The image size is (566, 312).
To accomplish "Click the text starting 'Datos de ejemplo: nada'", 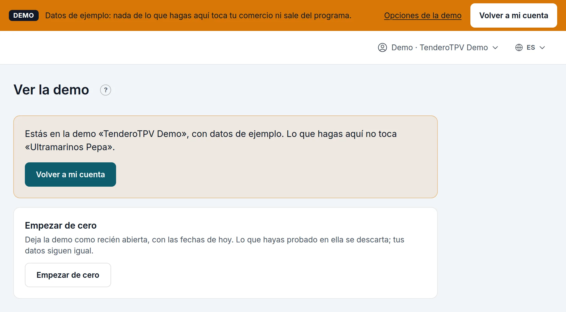I will pos(198,15).
